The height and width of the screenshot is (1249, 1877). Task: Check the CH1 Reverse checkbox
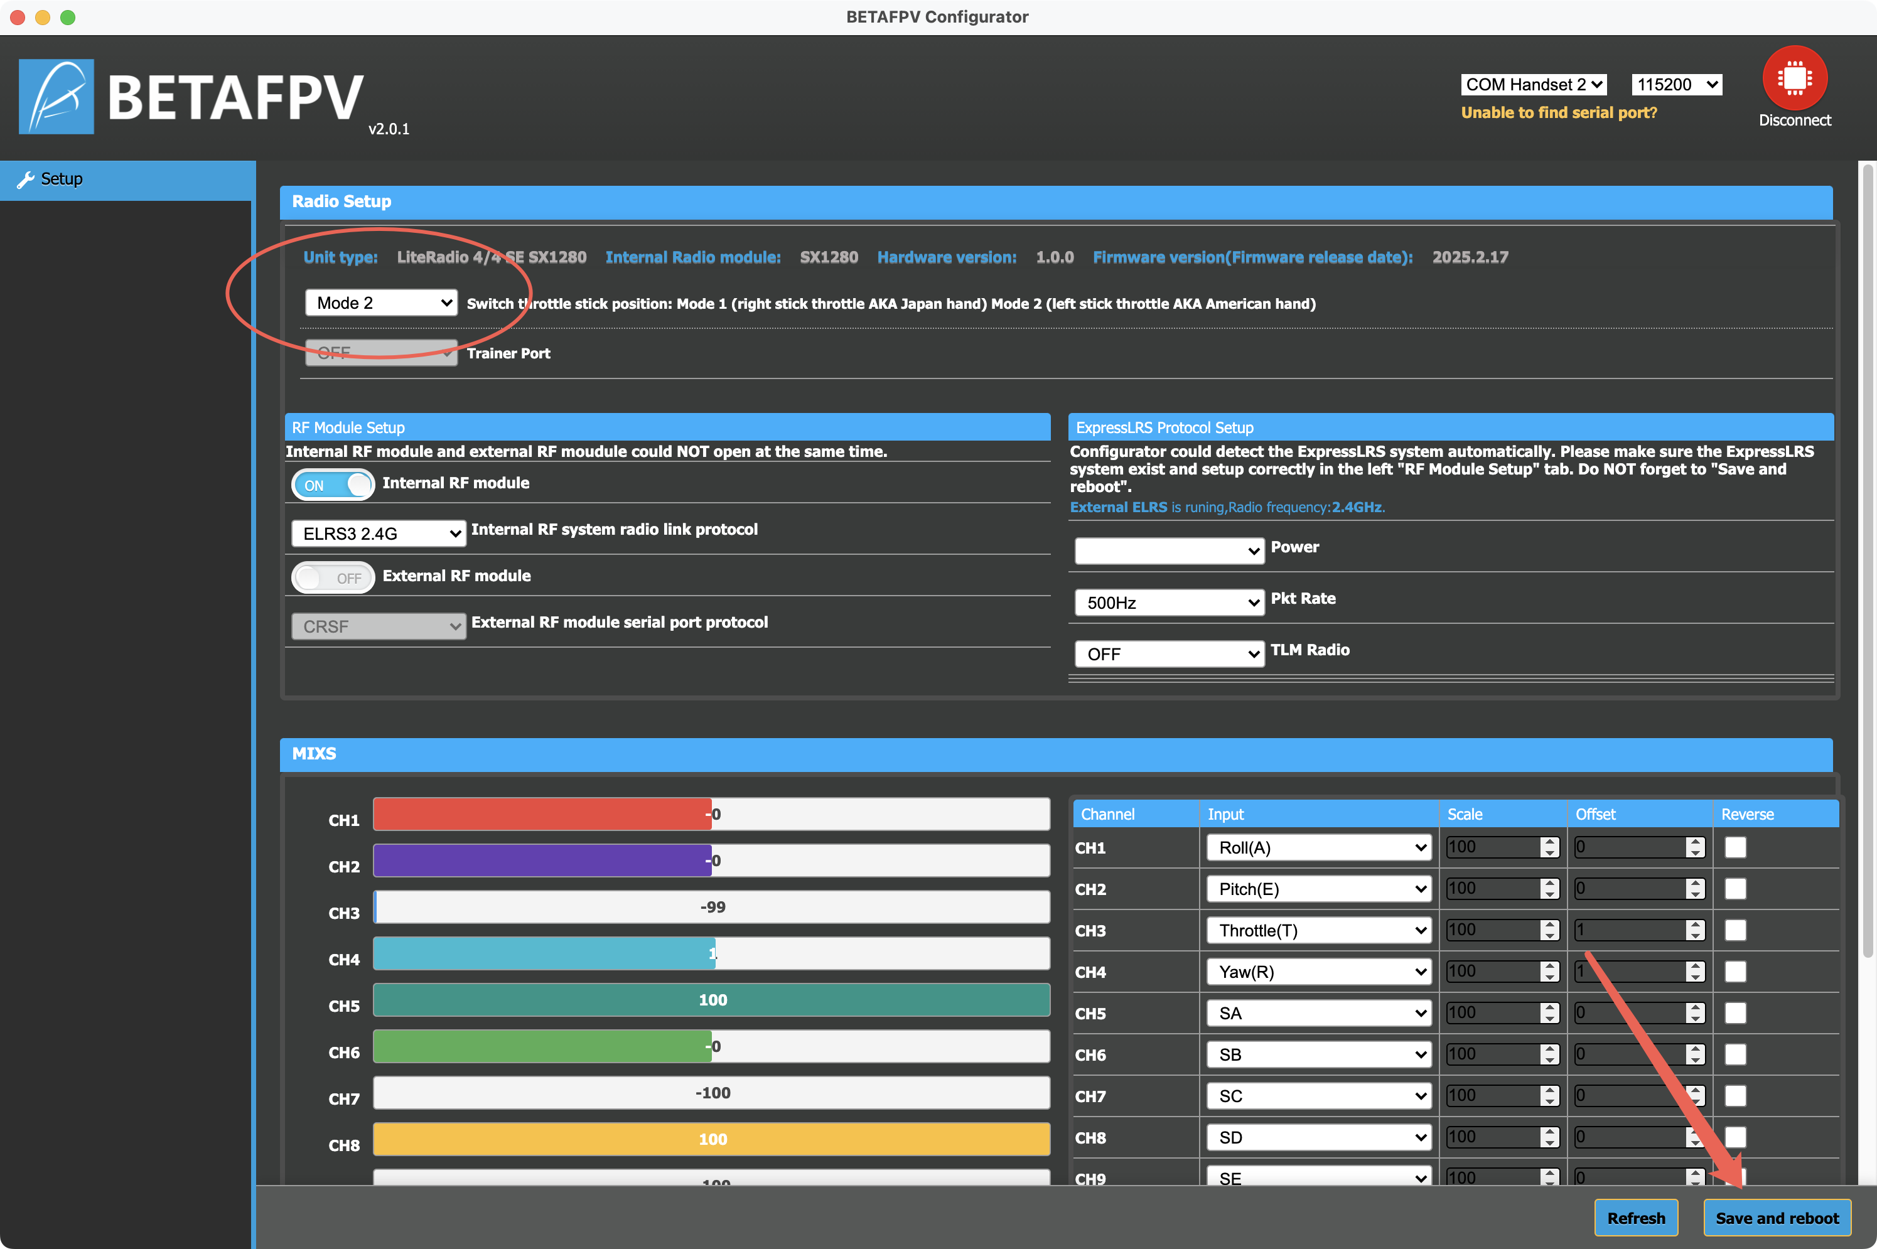pos(1735,847)
